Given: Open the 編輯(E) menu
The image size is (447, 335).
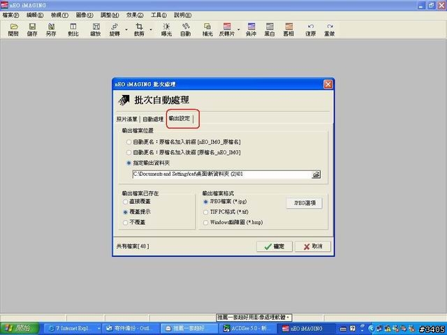Looking at the screenshot, I should point(35,15).
